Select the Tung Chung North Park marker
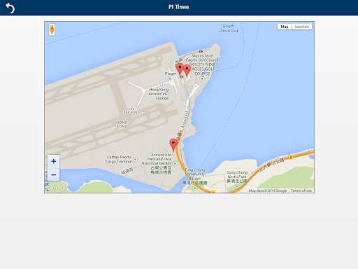 coord(237,186)
